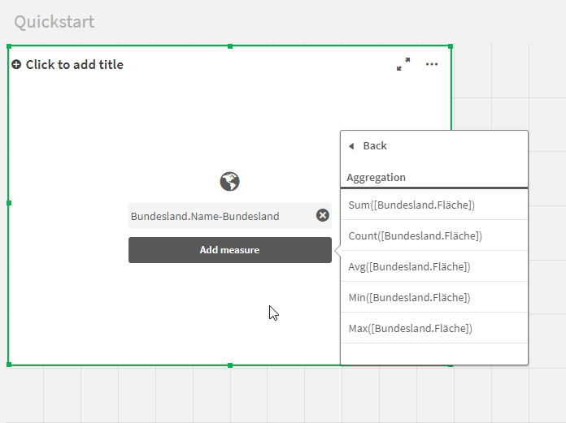Screen dimensions: 566x423
Task: Click the bottom-center green resize handle
Action: (x=230, y=365)
